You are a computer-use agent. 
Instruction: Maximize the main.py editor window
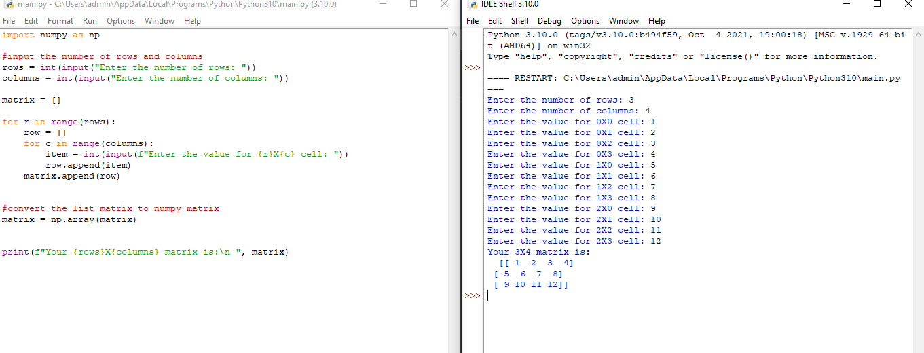coord(413,5)
